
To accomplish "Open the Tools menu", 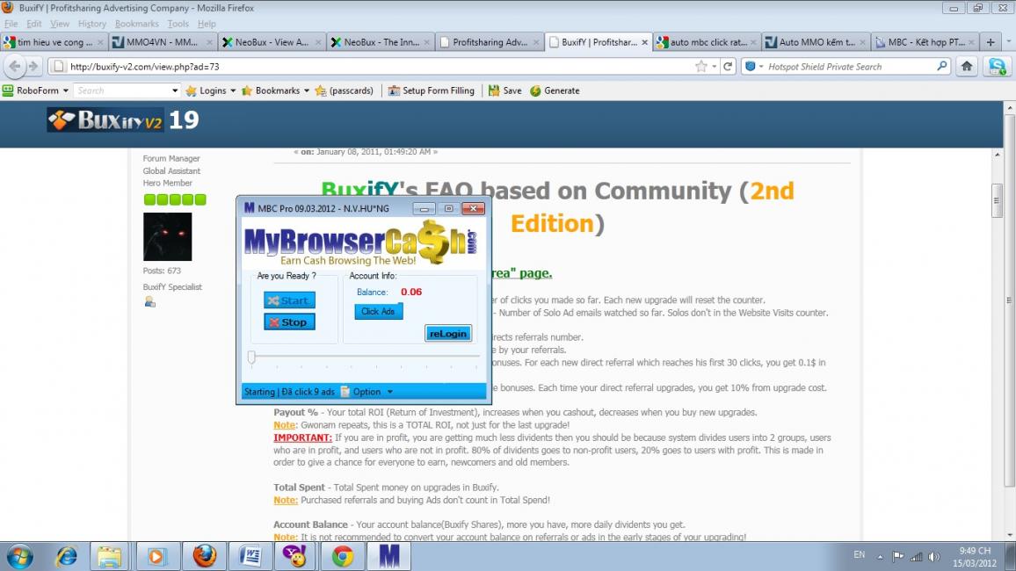I will coord(178,24).
